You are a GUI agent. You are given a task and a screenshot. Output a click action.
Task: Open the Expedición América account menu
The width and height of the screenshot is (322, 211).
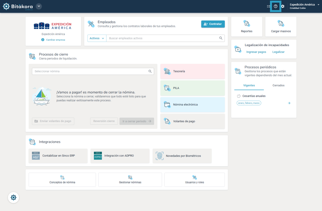pos(304,6)
